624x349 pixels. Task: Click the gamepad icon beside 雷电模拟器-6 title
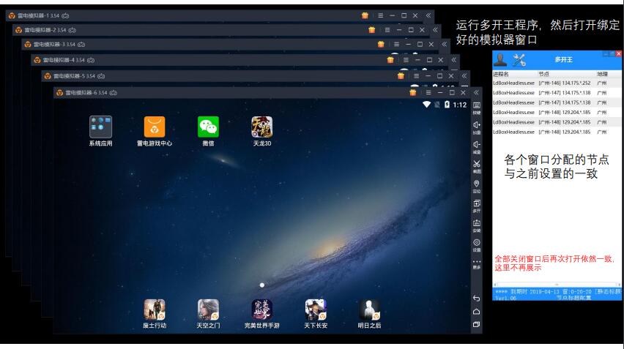point(114,93)
